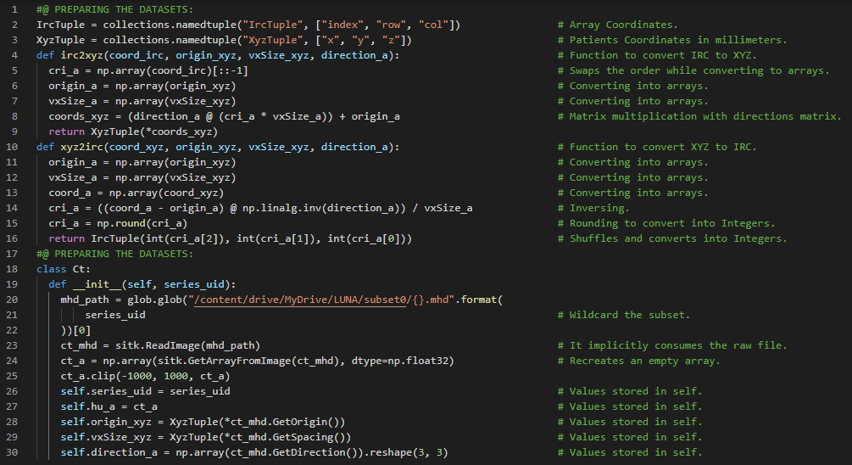Place cursor on the class name Ct
The width and height of the screenshot is (852, 465).
tap(79, 269)
